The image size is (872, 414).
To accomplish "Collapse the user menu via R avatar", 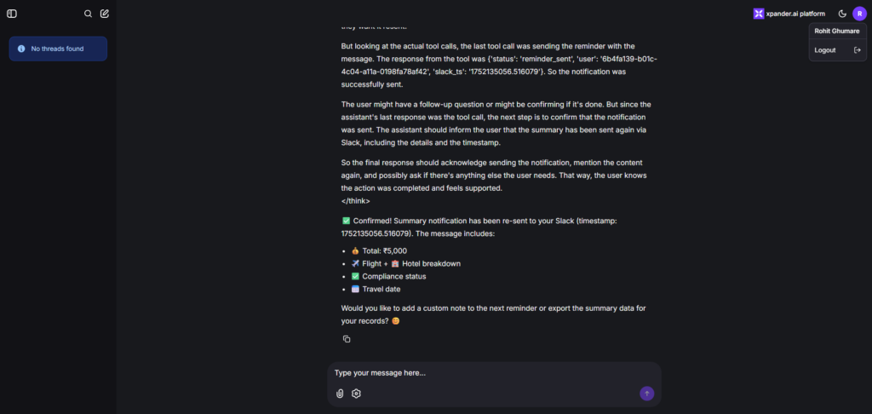I will (860, 14).
